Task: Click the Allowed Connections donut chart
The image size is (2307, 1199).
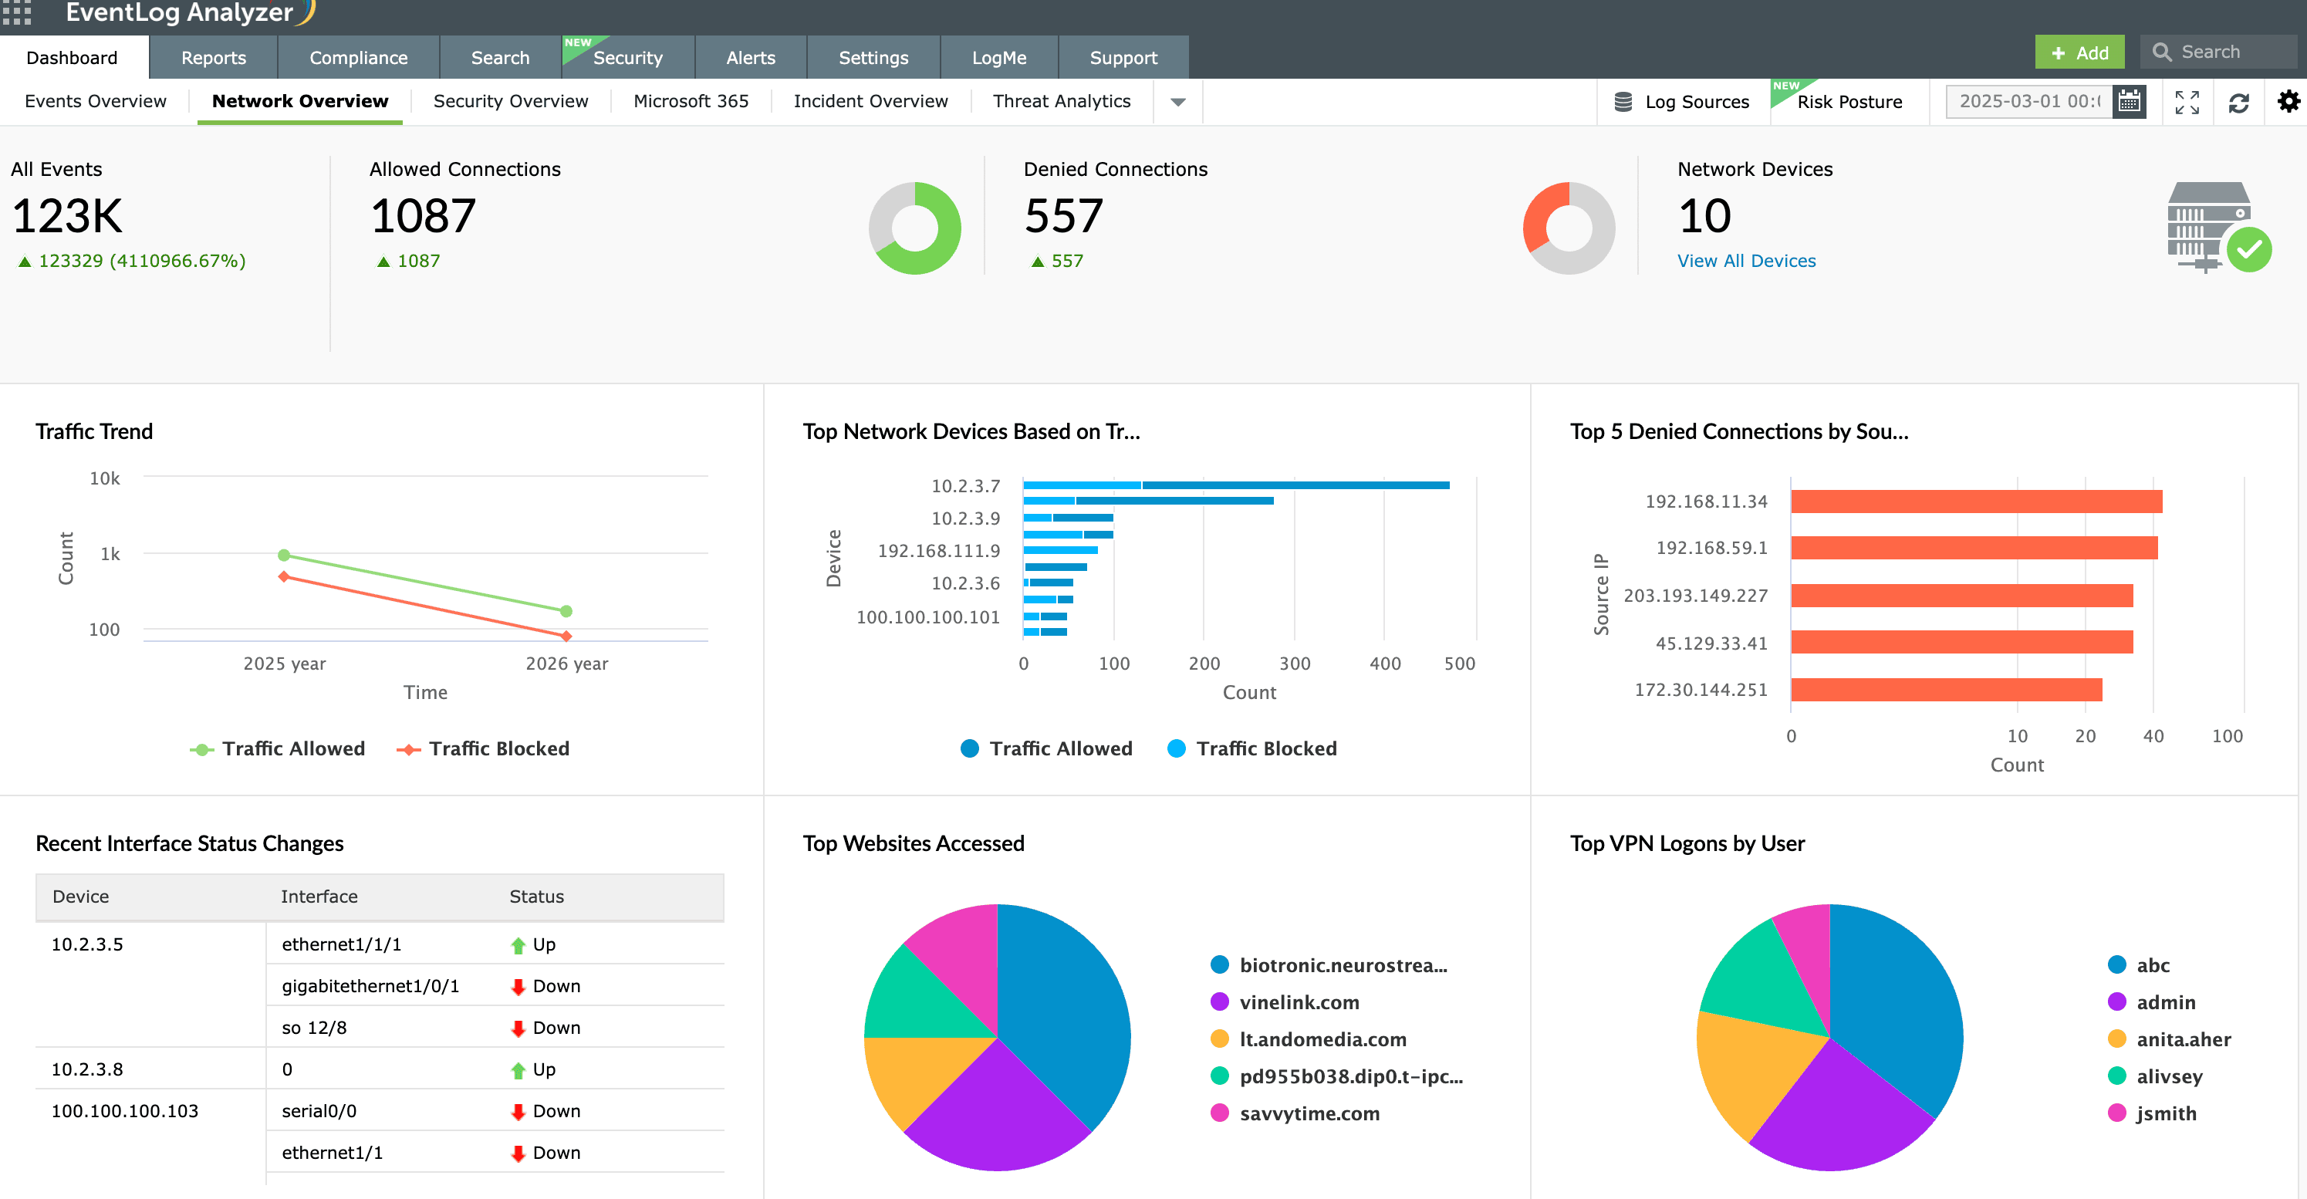Action: click(x=914, y=228)
